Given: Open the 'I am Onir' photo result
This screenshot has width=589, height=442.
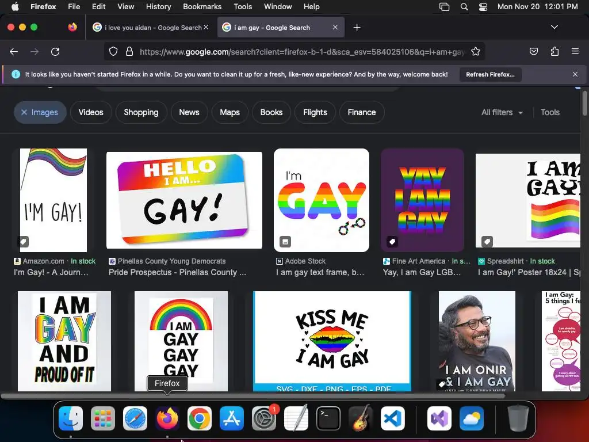Looking at the screenshot, I should (477, 341).
